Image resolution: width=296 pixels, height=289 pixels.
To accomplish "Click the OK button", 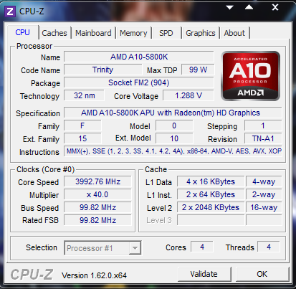I will coord(262,274).
